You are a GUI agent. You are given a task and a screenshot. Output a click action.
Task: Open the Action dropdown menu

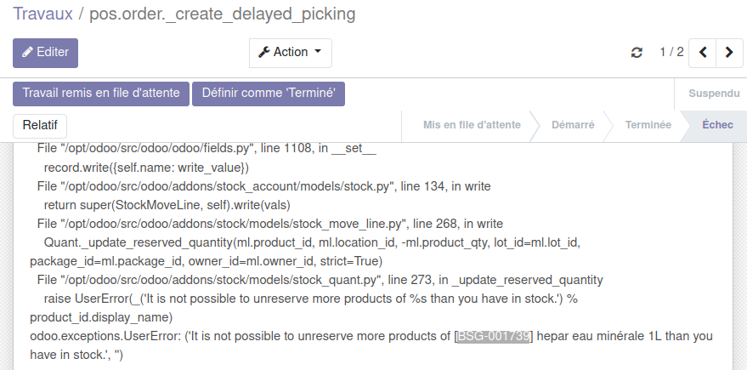[290, 52]
